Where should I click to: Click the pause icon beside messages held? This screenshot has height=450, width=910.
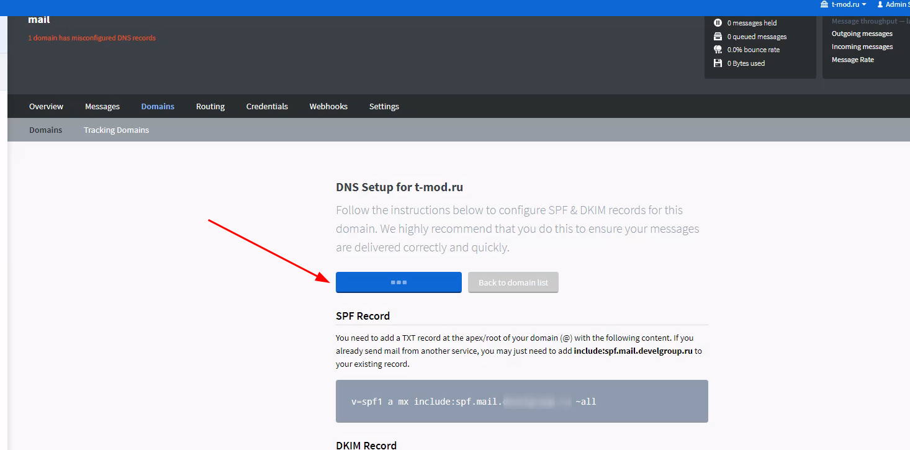pyautogui.click(x=718, y=22)
